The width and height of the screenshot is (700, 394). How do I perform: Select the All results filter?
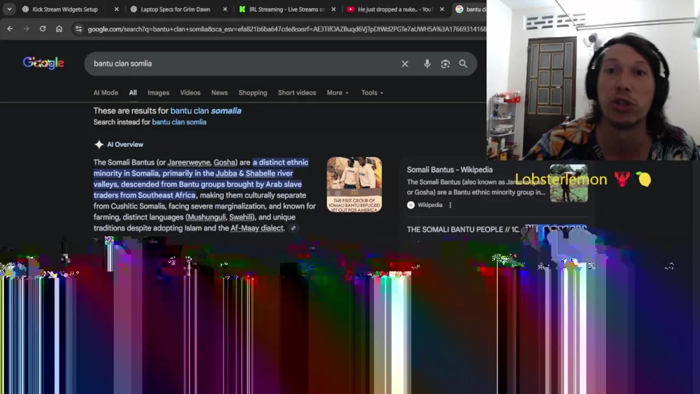[x=133, y=92]
